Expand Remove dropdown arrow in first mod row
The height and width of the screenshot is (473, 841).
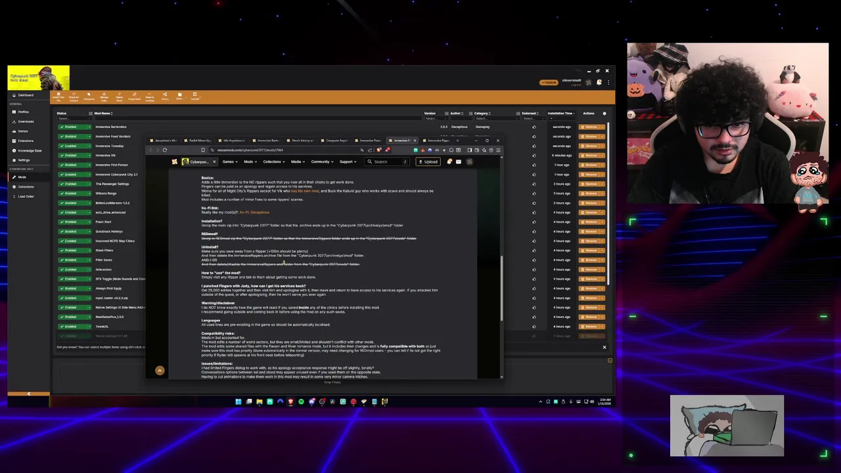[602, 127]
